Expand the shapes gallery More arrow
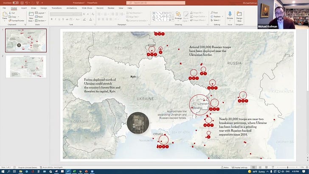This screenshot has height=174, width=309. pyautogui.click(x=173, y=20)
